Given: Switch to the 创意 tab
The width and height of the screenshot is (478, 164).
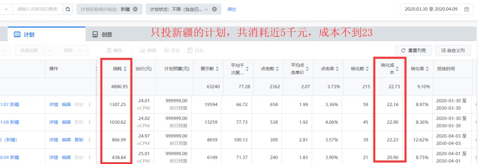Looking at the screenshot, I should tap(103, 34).
